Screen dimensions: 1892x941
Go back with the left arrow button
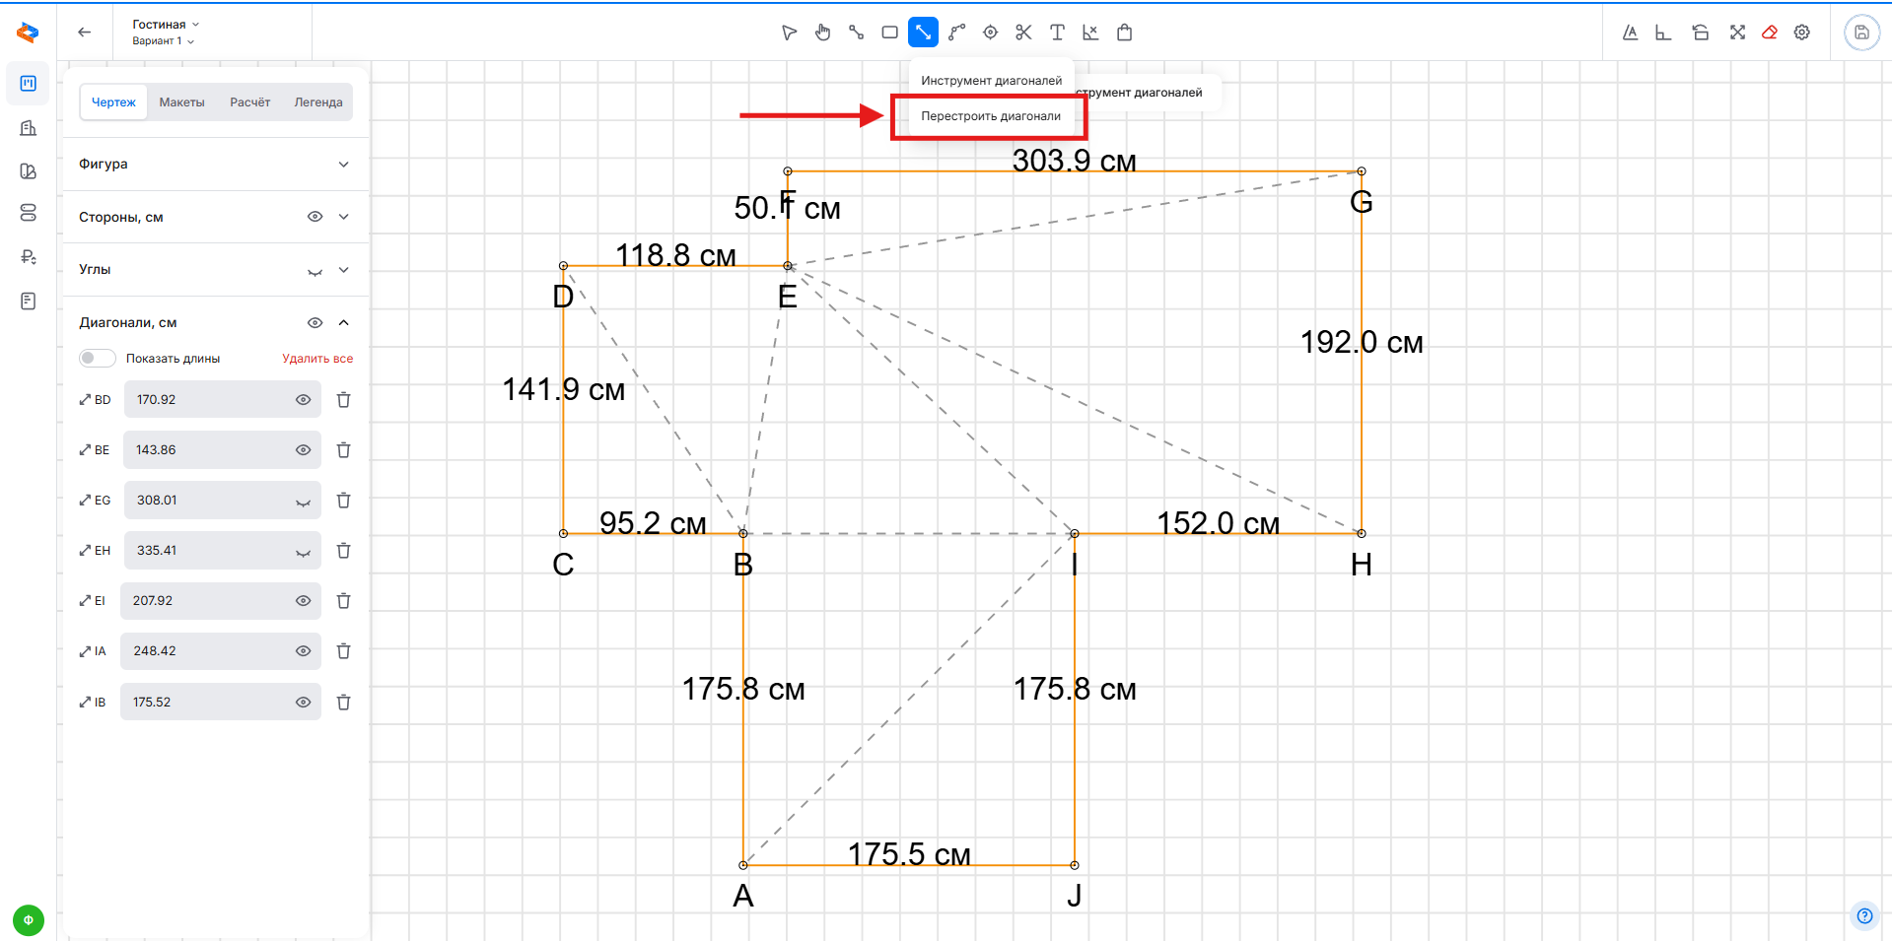[85, 33]
